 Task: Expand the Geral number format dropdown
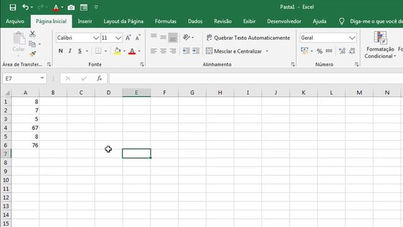(352, 38)
